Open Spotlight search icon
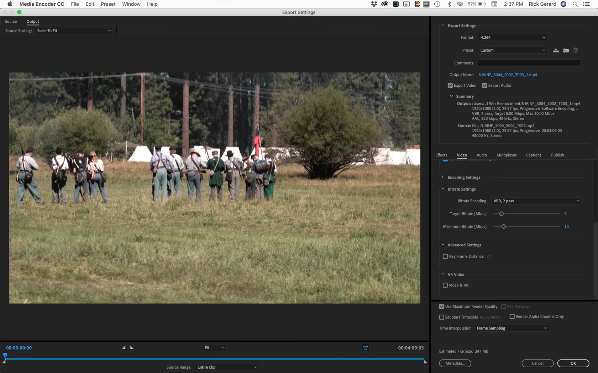Image resolution: width=598 pixels, height=373 pixels. click(x=575, y=4)
